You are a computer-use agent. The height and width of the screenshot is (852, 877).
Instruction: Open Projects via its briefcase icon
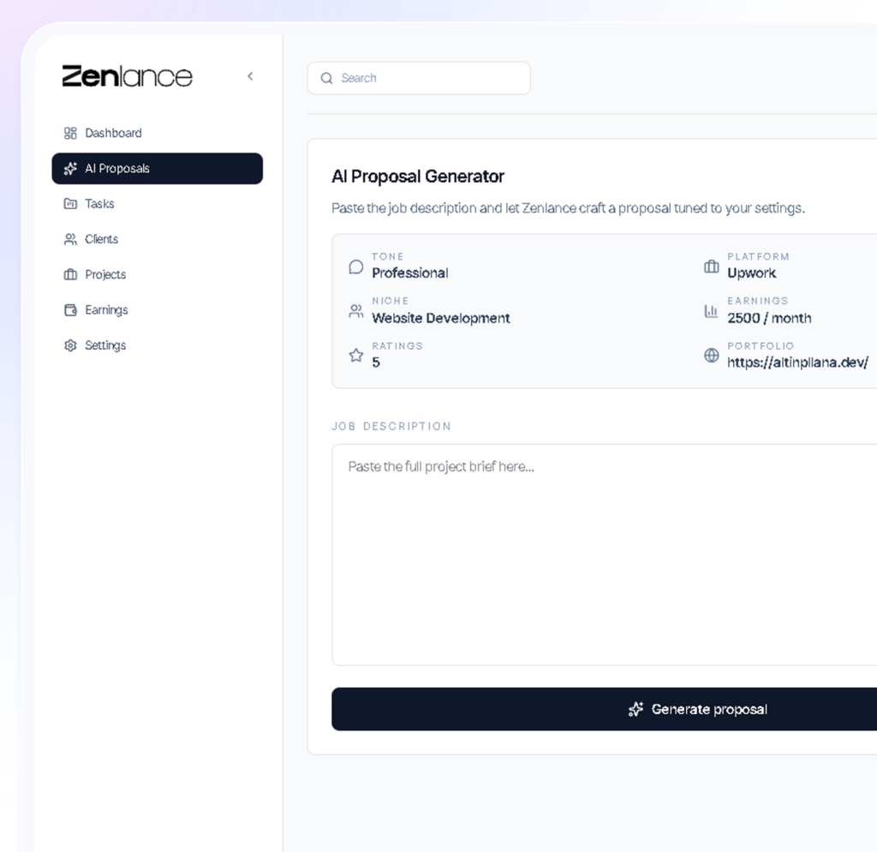[69, 274]
